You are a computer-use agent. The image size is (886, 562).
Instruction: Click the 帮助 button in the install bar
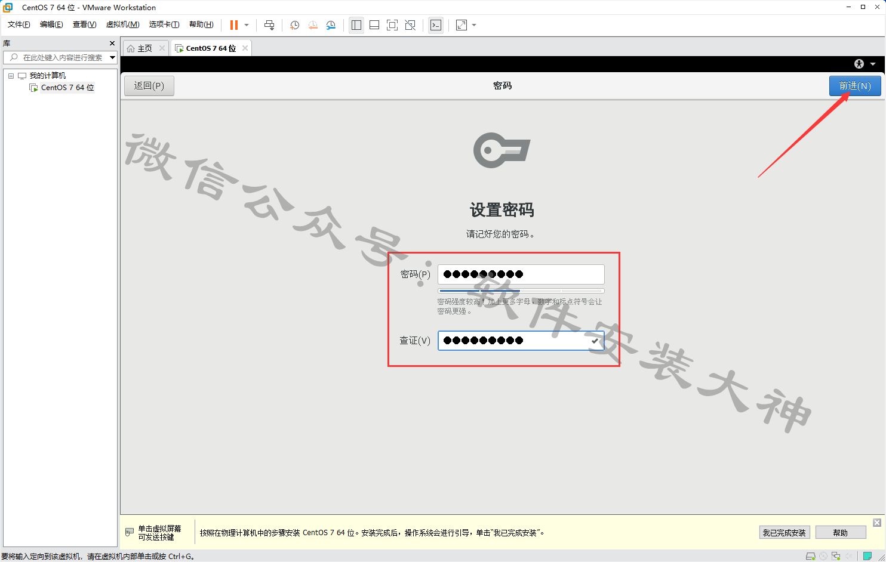click(841, 533)
